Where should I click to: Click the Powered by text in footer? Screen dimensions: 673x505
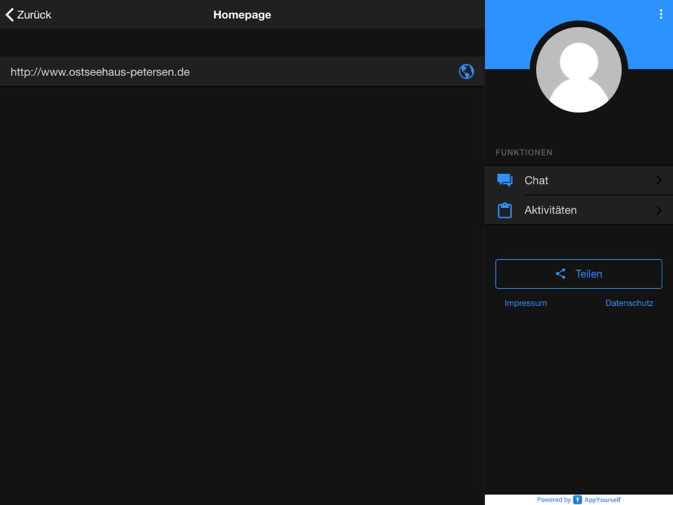tap(553, 500)
